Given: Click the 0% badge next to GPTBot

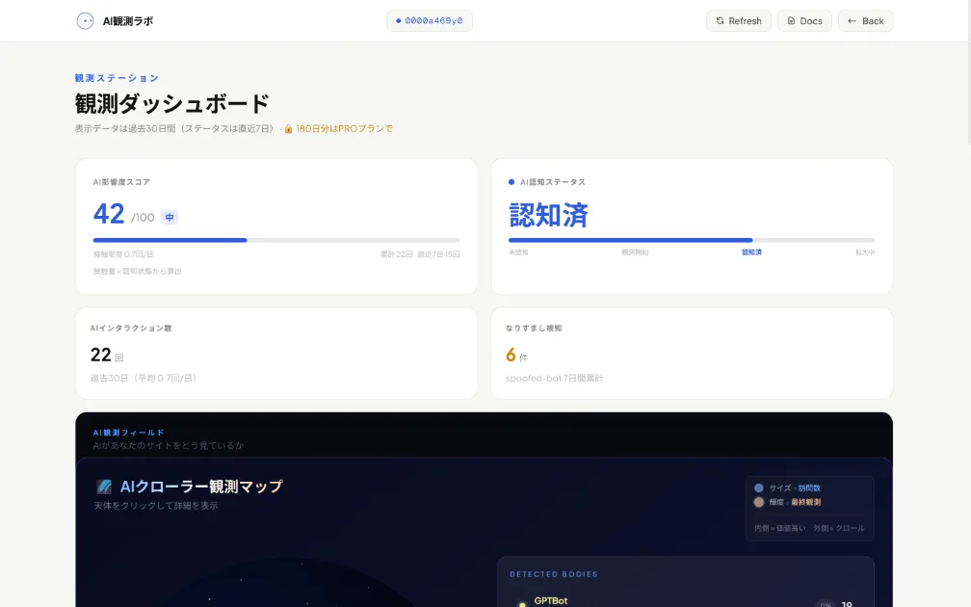Looking at the screenshot, I should pos(825,604).
